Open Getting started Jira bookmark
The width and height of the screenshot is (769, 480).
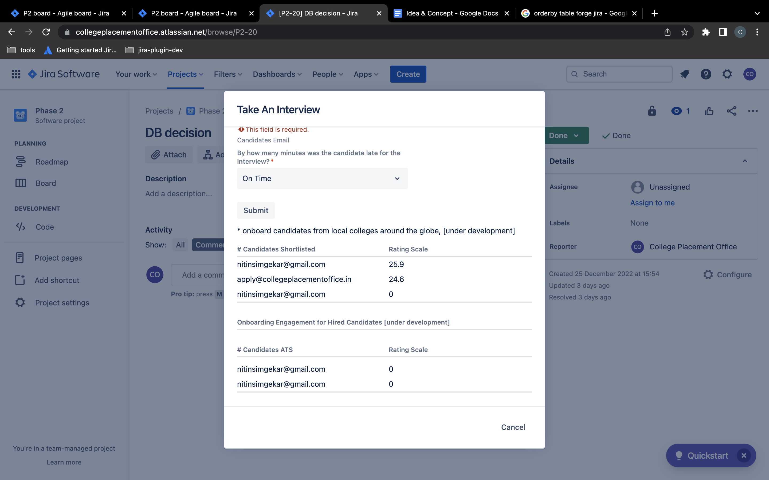pos(80,50)
